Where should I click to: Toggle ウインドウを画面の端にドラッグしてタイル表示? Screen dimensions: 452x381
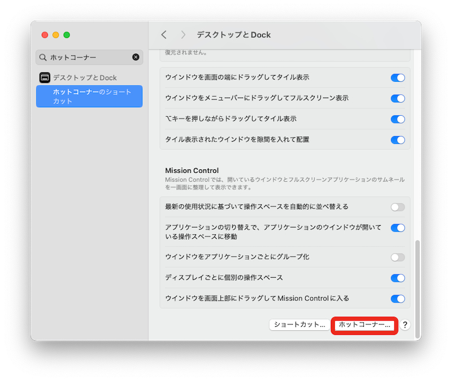point(398,77)
